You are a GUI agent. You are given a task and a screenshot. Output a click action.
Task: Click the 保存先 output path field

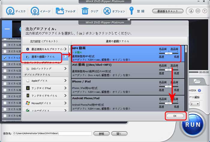click(52, 133)
